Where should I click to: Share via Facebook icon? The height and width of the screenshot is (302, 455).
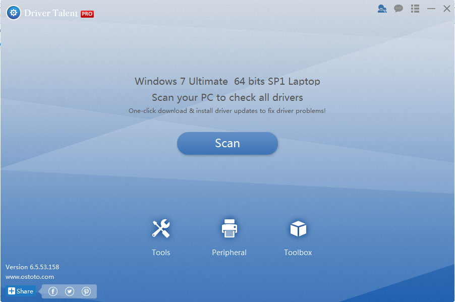(x=53, y=291)
